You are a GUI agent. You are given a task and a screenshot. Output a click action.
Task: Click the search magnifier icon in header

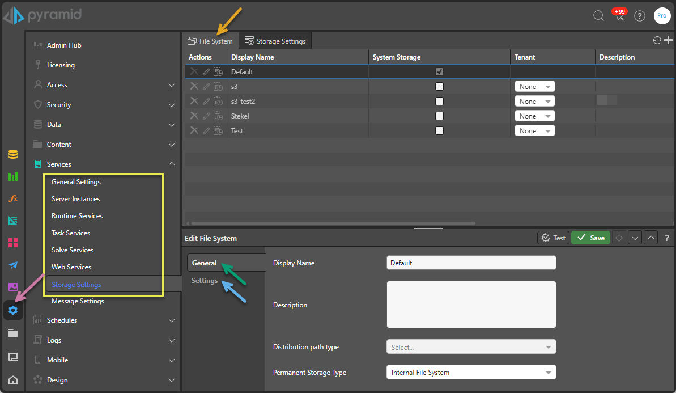598,16
